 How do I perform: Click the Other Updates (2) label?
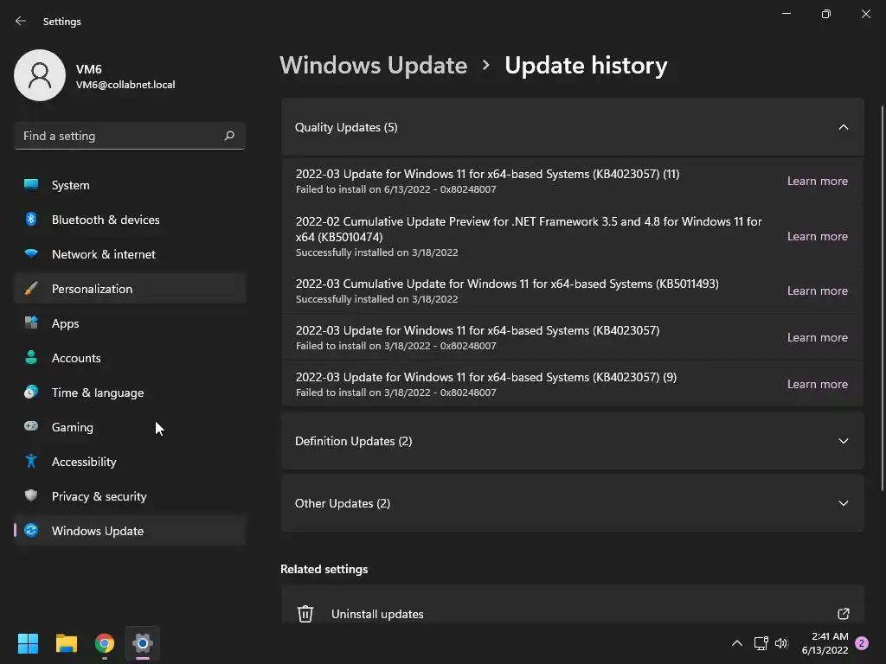(x=343, y=503)
